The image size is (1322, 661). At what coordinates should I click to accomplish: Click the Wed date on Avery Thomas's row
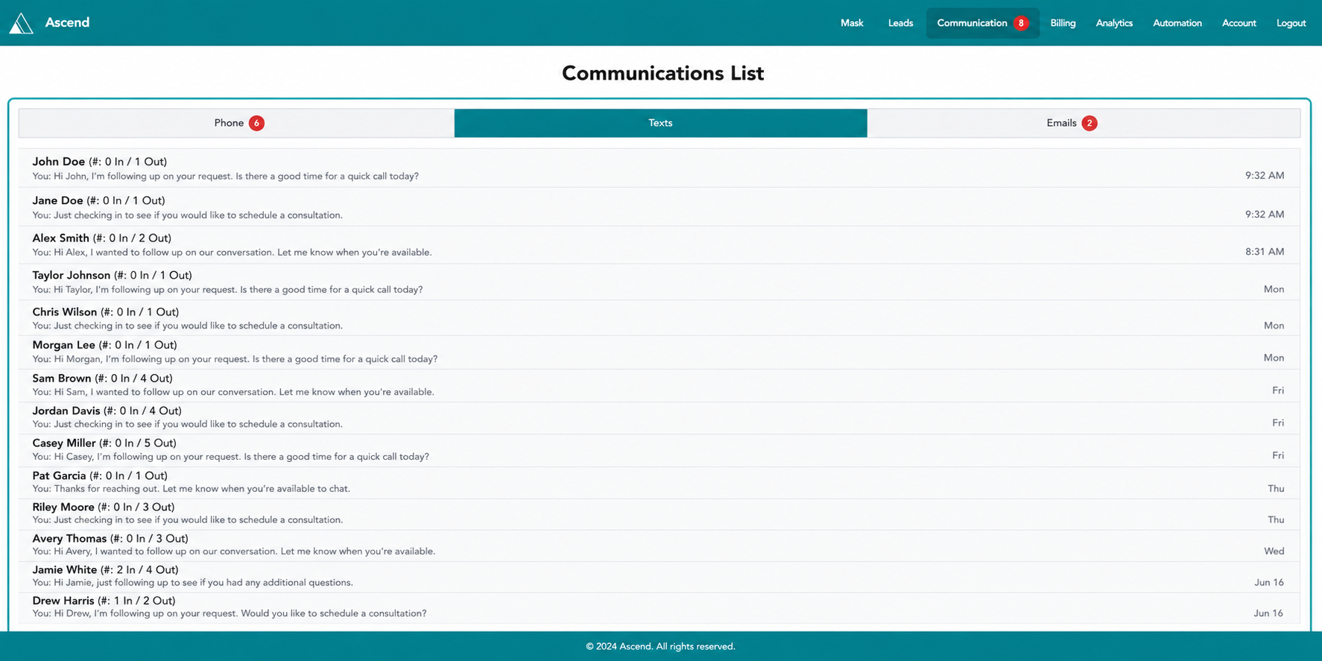1274,551
